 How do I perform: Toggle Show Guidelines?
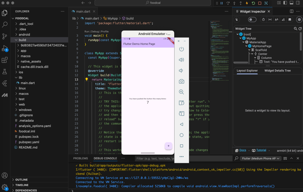coord(270,20)
